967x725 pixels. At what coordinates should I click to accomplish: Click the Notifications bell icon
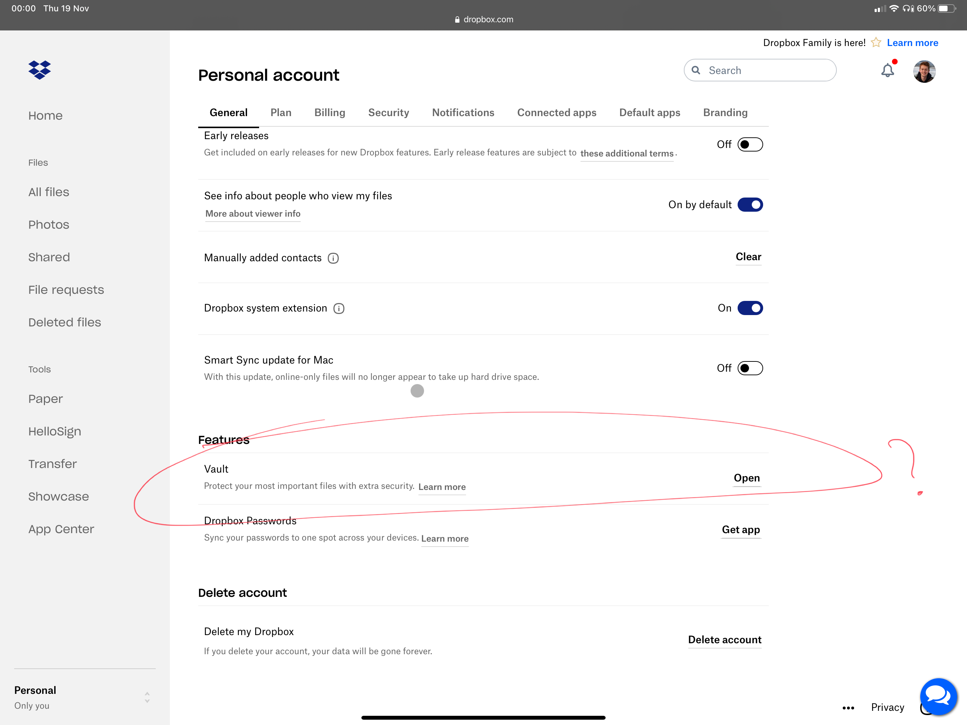(888, 70)
